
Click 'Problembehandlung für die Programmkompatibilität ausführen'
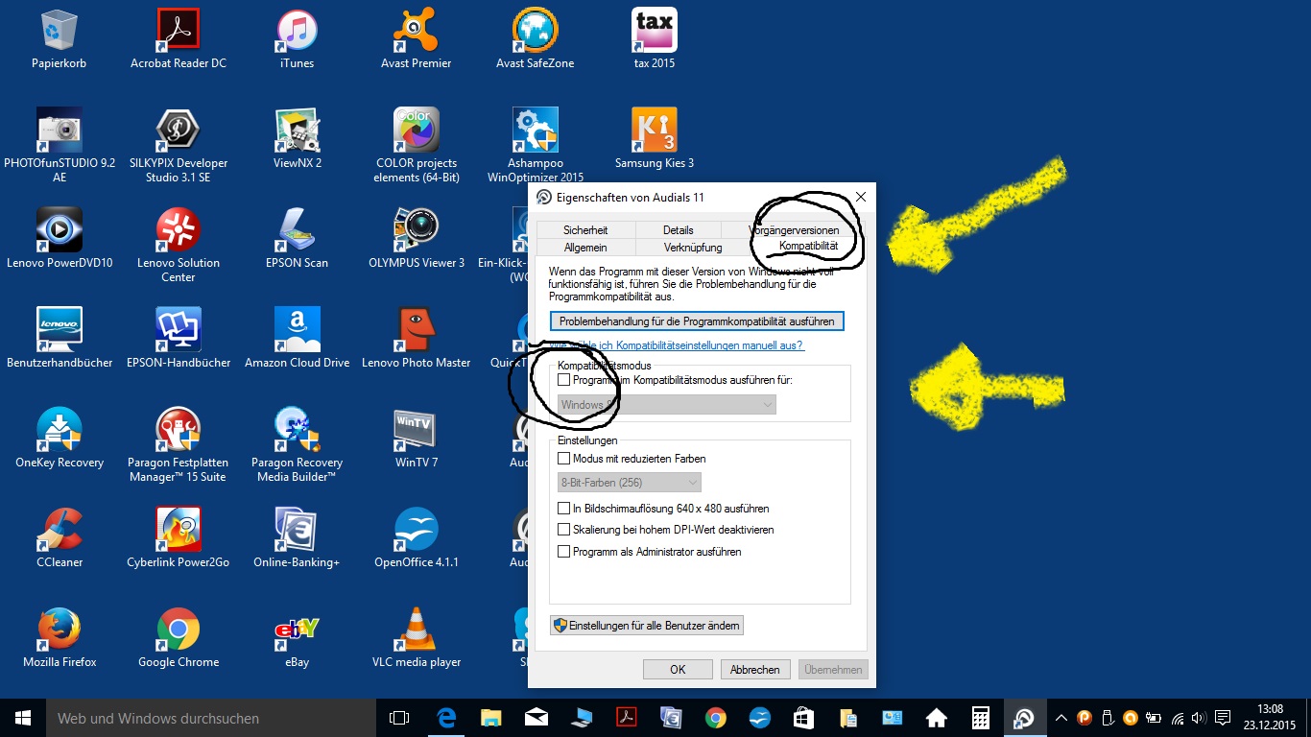(x=698, y=321)
